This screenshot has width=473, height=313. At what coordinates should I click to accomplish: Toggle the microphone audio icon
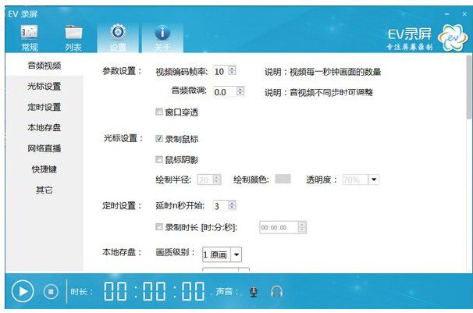[x=254, y=292]
